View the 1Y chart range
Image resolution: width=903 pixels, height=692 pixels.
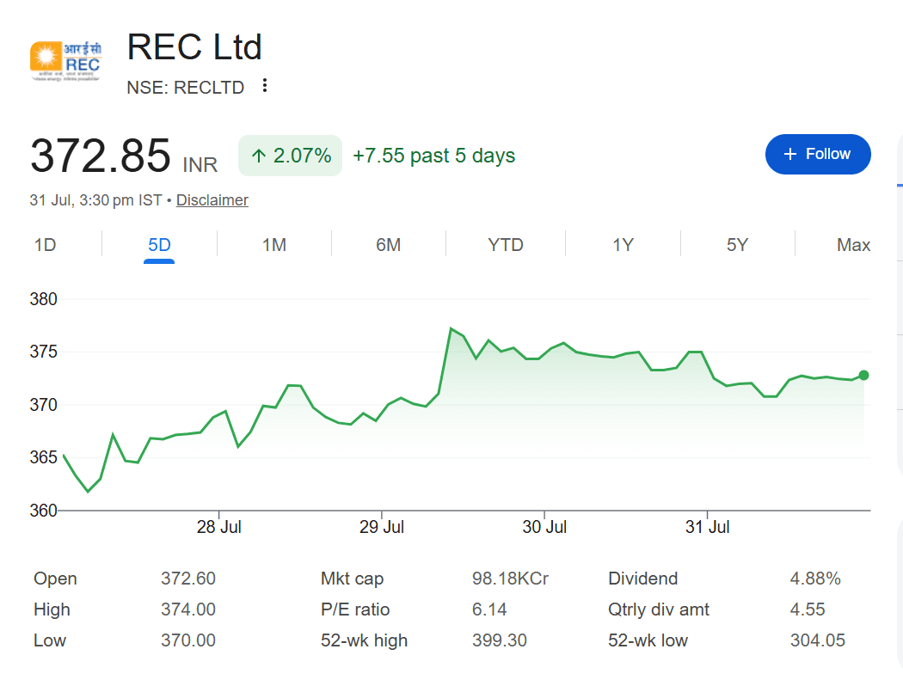[x=623, y=245]
